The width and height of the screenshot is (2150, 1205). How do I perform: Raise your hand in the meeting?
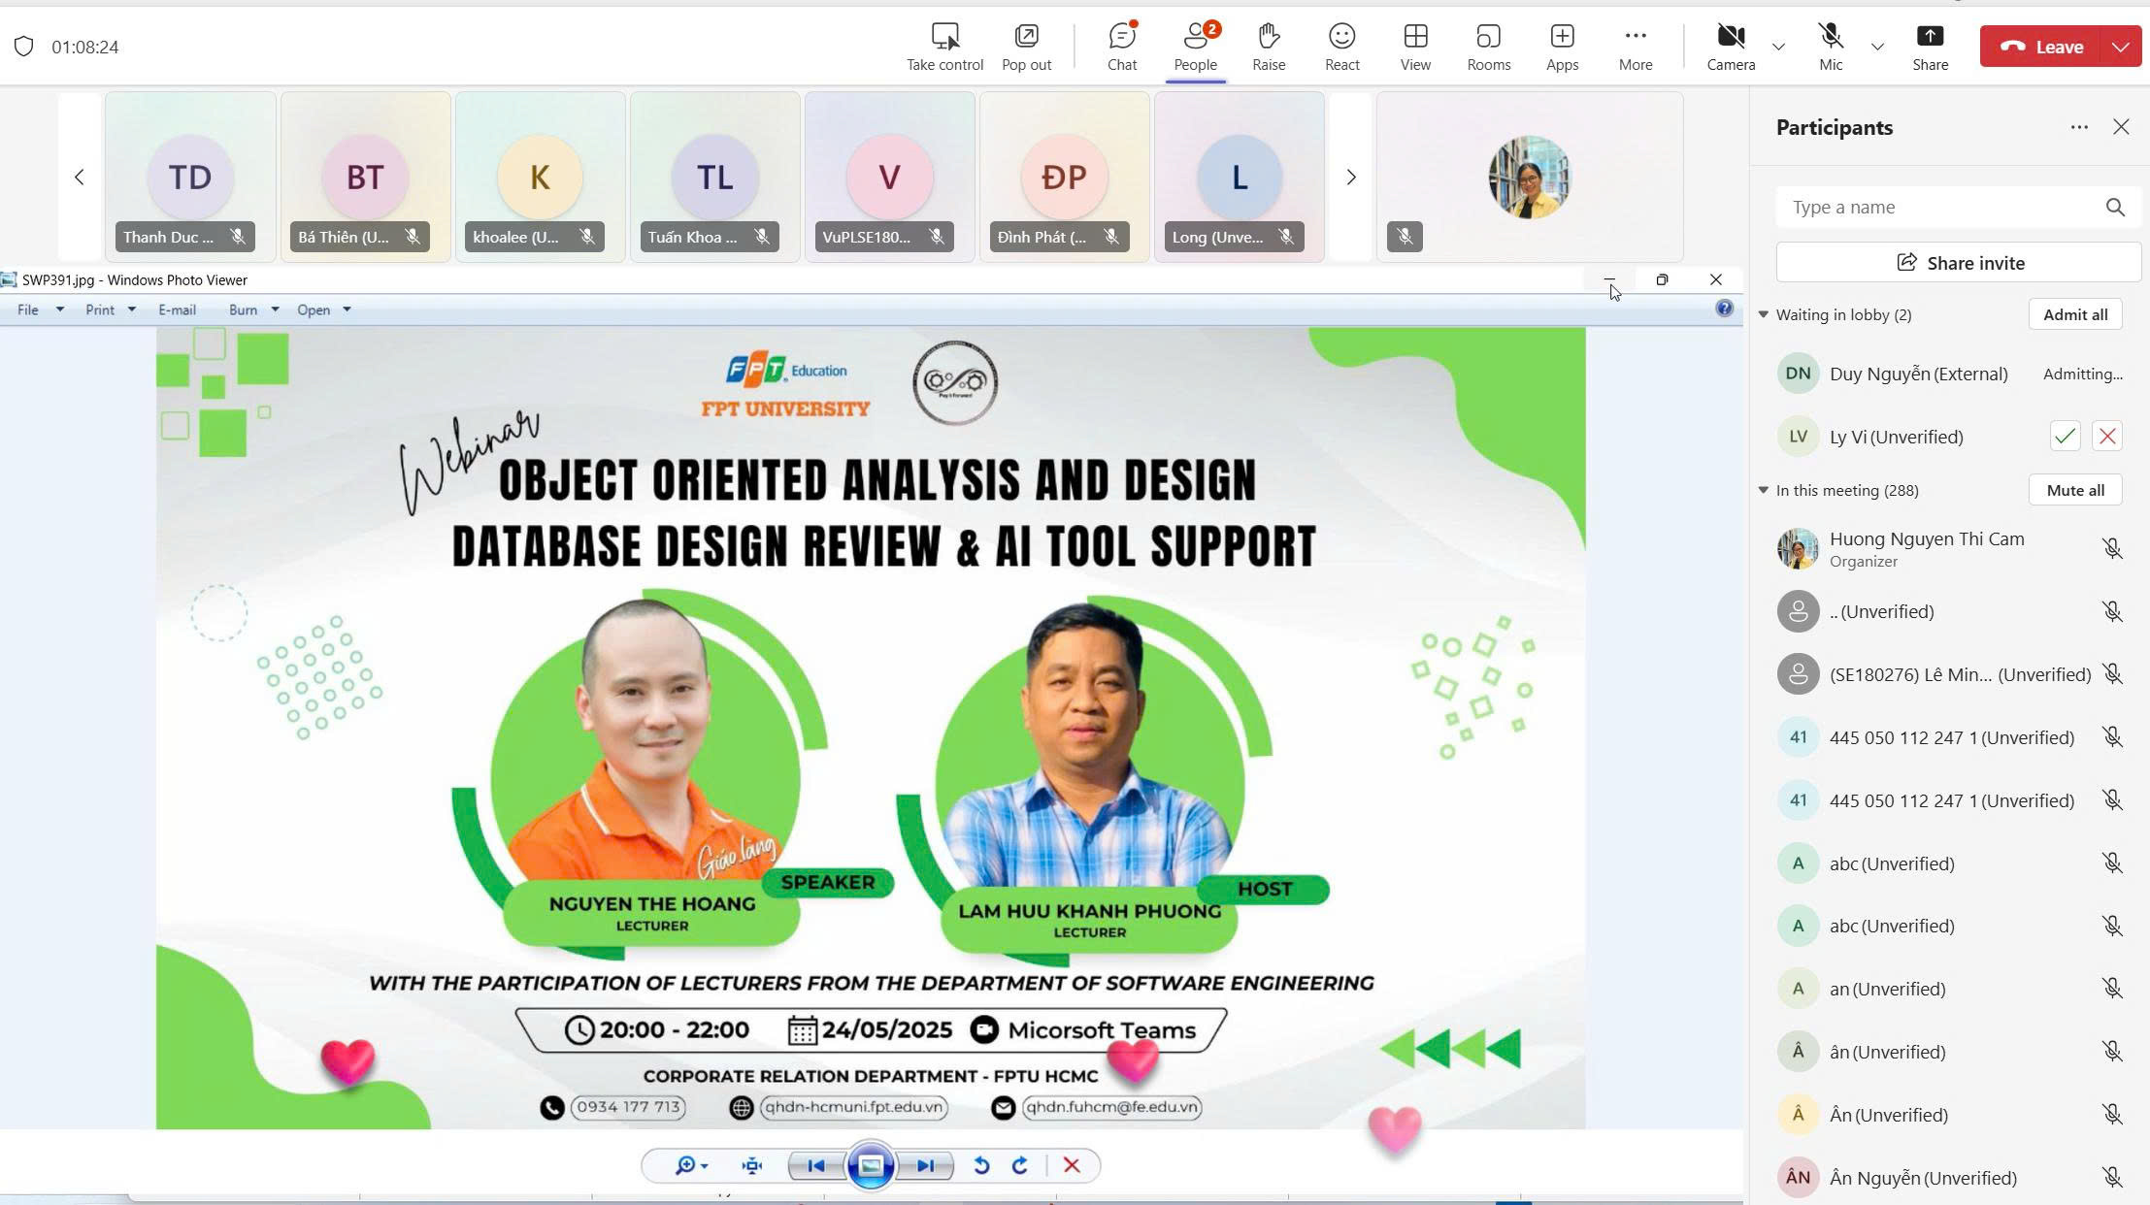[x=1268, y=46]
